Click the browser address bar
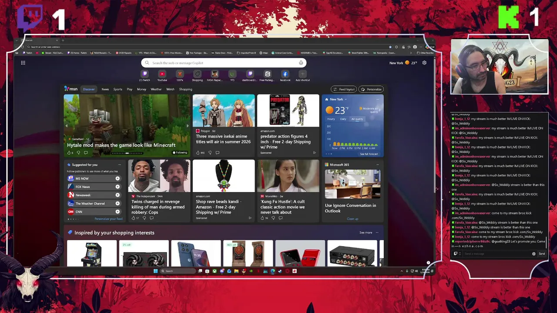 (x=209, y=47)
